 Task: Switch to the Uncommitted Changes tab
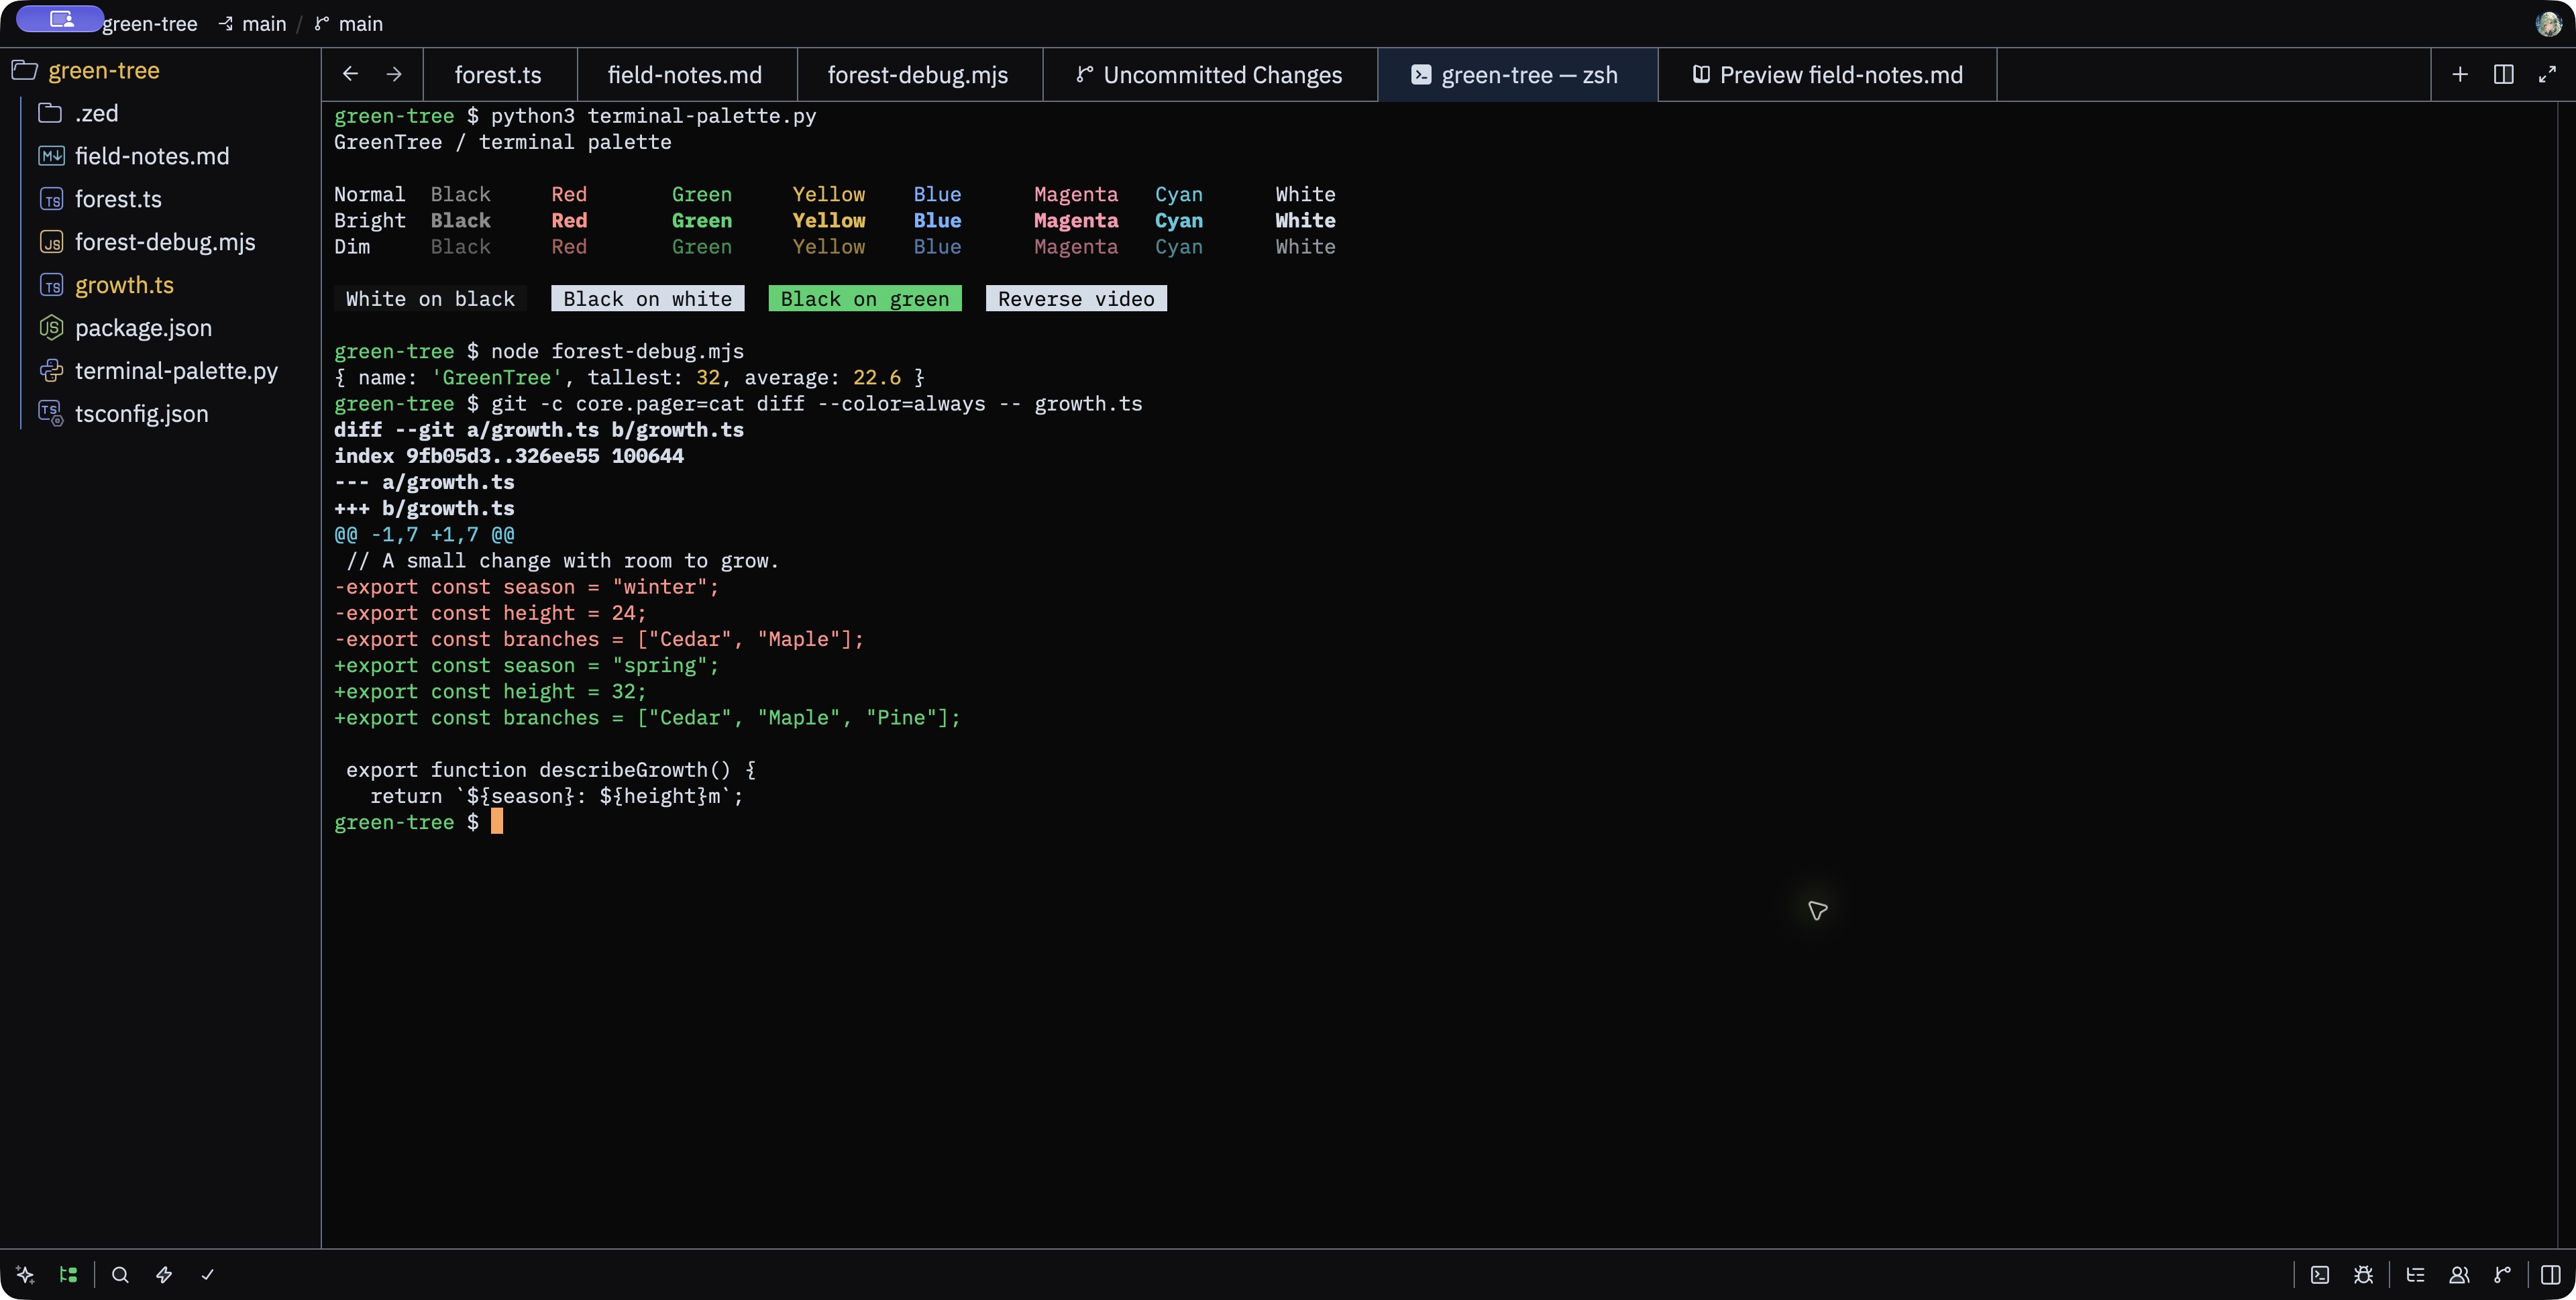point(1209,75)
